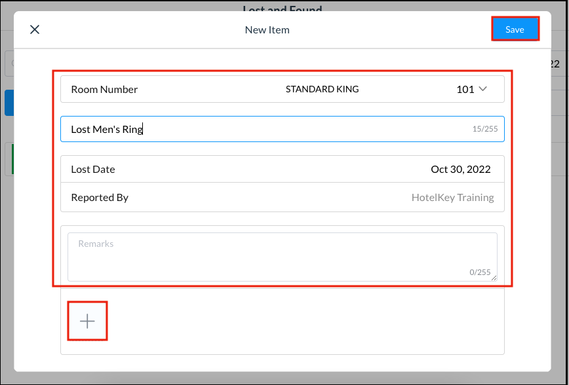Click the 0/255 remarks character counter
The image size is (569, 385).
(x=479, y=272)
